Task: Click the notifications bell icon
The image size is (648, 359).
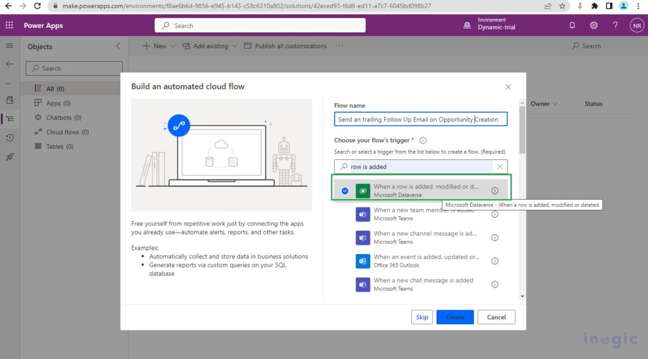Action: click(572, 25)
